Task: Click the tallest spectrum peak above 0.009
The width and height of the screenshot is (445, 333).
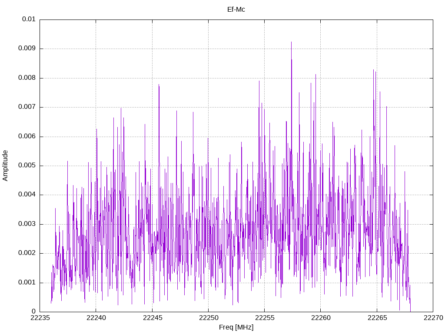Action: pyautogui.click(x=291, y=42)
